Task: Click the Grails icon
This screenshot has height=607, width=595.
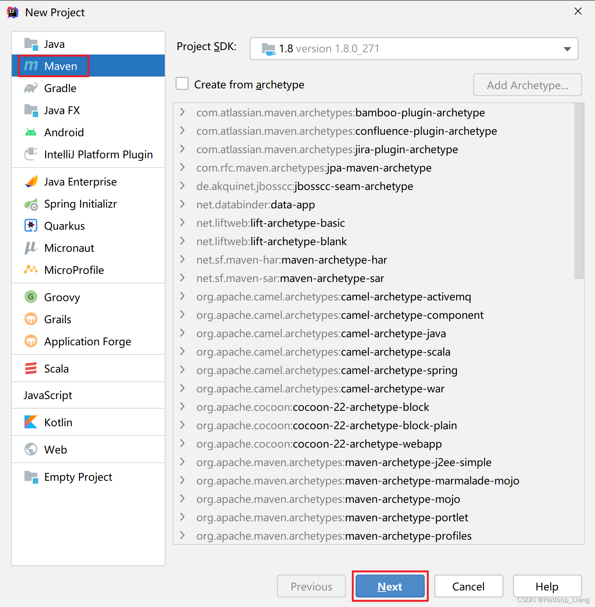Action: click(x=31, y=319)
